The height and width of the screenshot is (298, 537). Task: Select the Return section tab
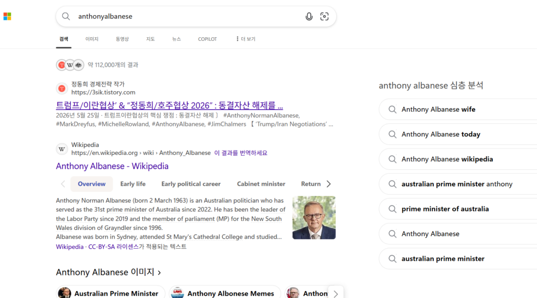coord(310,184)
